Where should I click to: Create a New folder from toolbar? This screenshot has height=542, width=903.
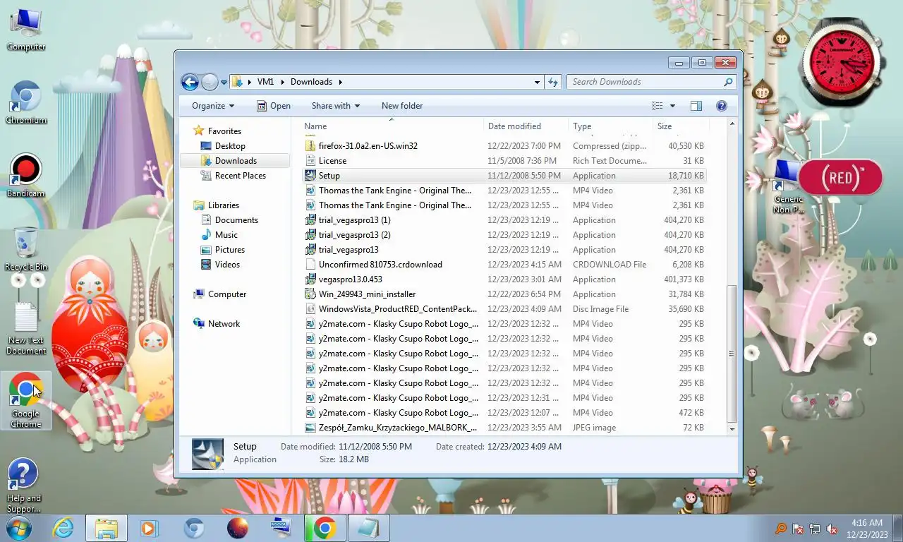402,106
